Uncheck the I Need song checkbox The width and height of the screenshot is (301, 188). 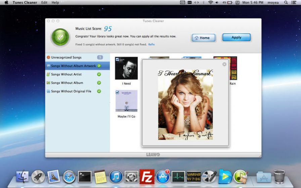[117, 59]
